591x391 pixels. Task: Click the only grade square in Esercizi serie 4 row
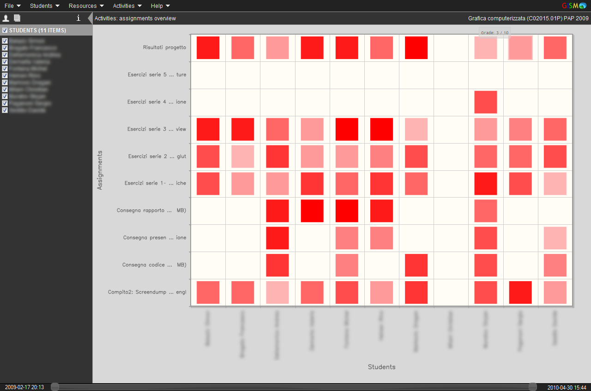click(x=485, y=102)
